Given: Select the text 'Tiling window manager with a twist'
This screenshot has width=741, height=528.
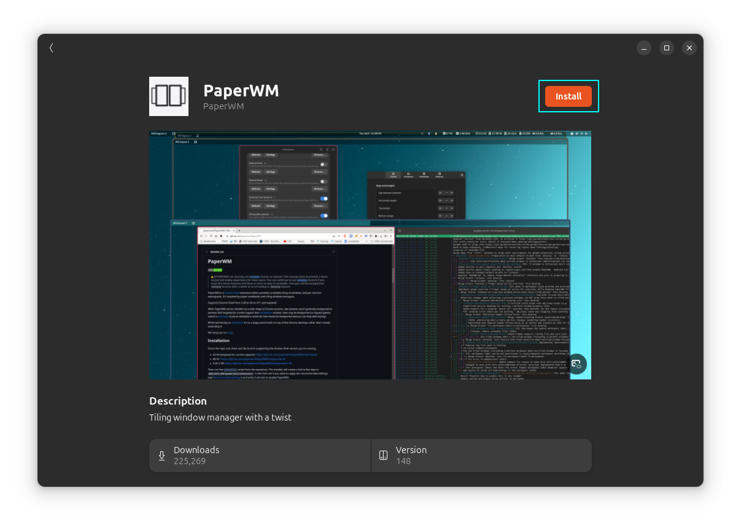Looking at the screenshot, I should (220, 417).
